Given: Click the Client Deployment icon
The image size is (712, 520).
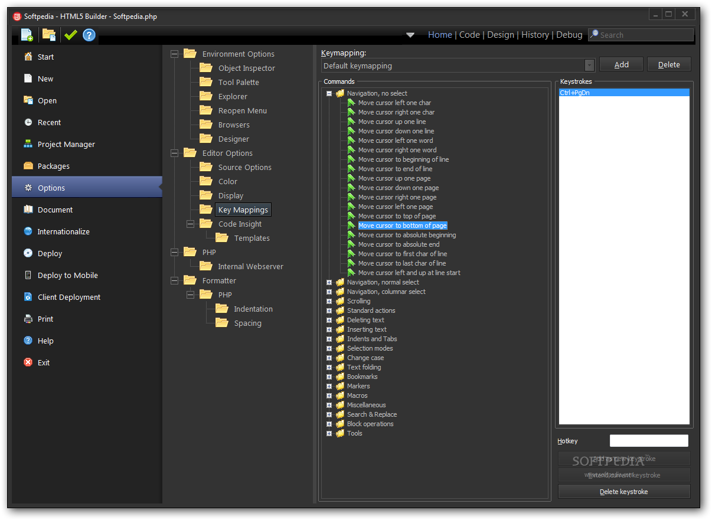Looking at the screenshot, I should point(28,297).
